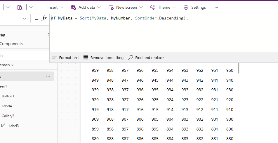Screen dimensions: 278x143
Task: Click the Format text button
Action: pyautogui.click(x=65, y=58)
